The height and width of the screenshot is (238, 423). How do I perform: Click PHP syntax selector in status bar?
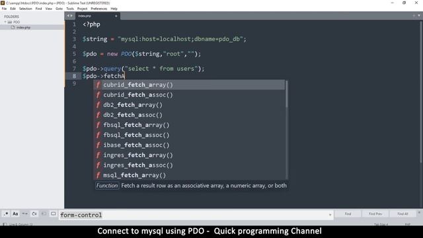407,224
